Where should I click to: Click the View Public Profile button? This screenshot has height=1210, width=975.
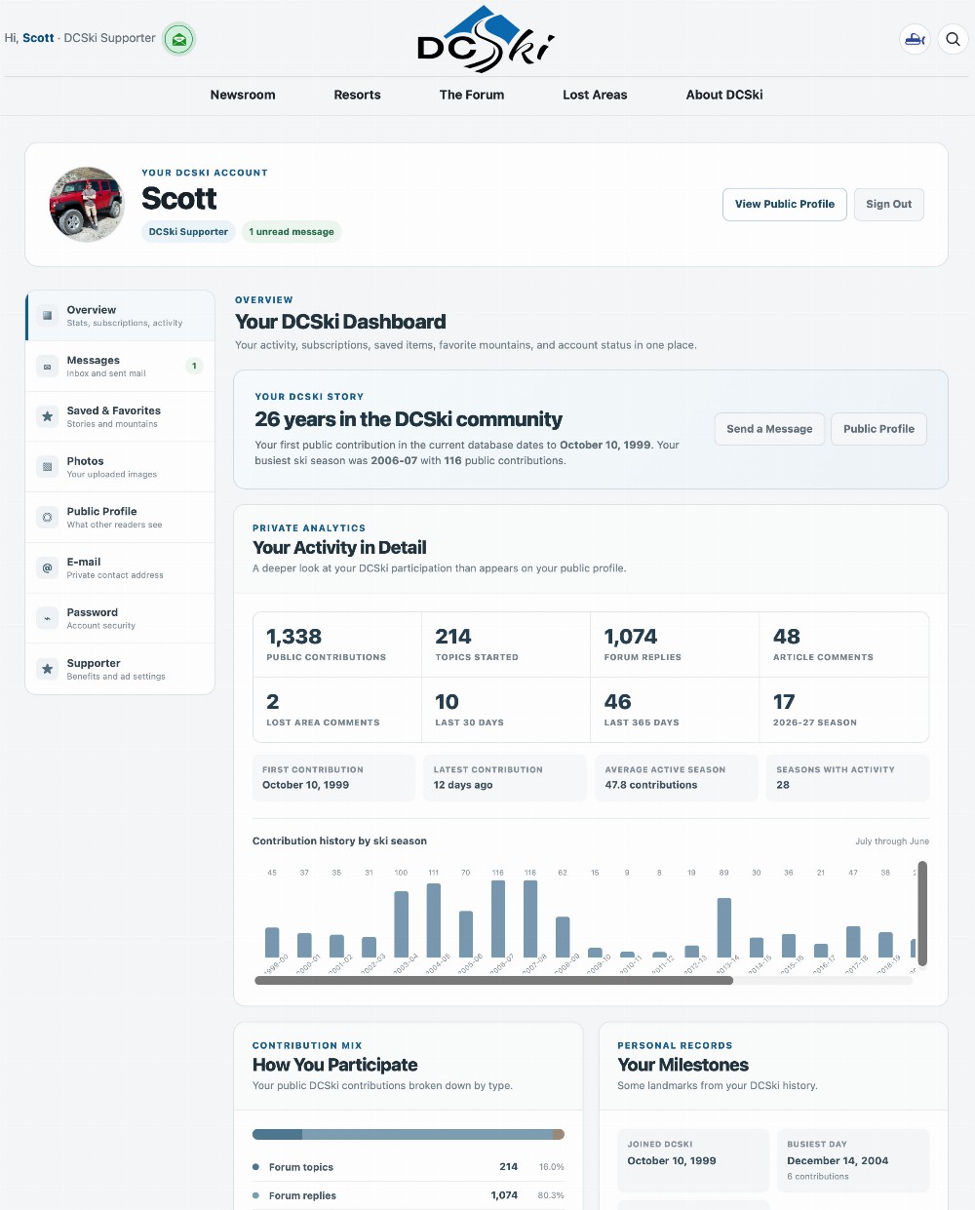click(785, 205)
